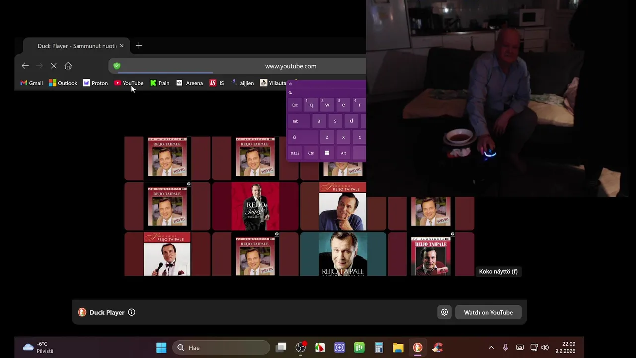Tap the c key on touch keyboard

tap(359, 137)
